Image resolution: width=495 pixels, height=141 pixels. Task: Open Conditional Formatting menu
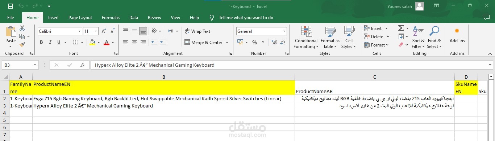pos(306,37)
